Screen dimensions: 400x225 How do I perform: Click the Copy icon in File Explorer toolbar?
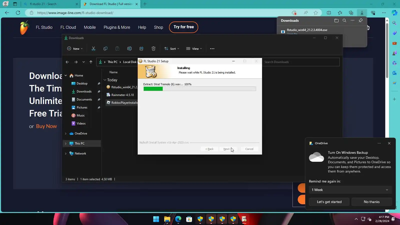[105, 49]
